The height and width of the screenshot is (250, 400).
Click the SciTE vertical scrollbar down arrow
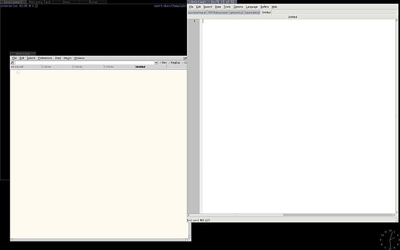(397, 212)
